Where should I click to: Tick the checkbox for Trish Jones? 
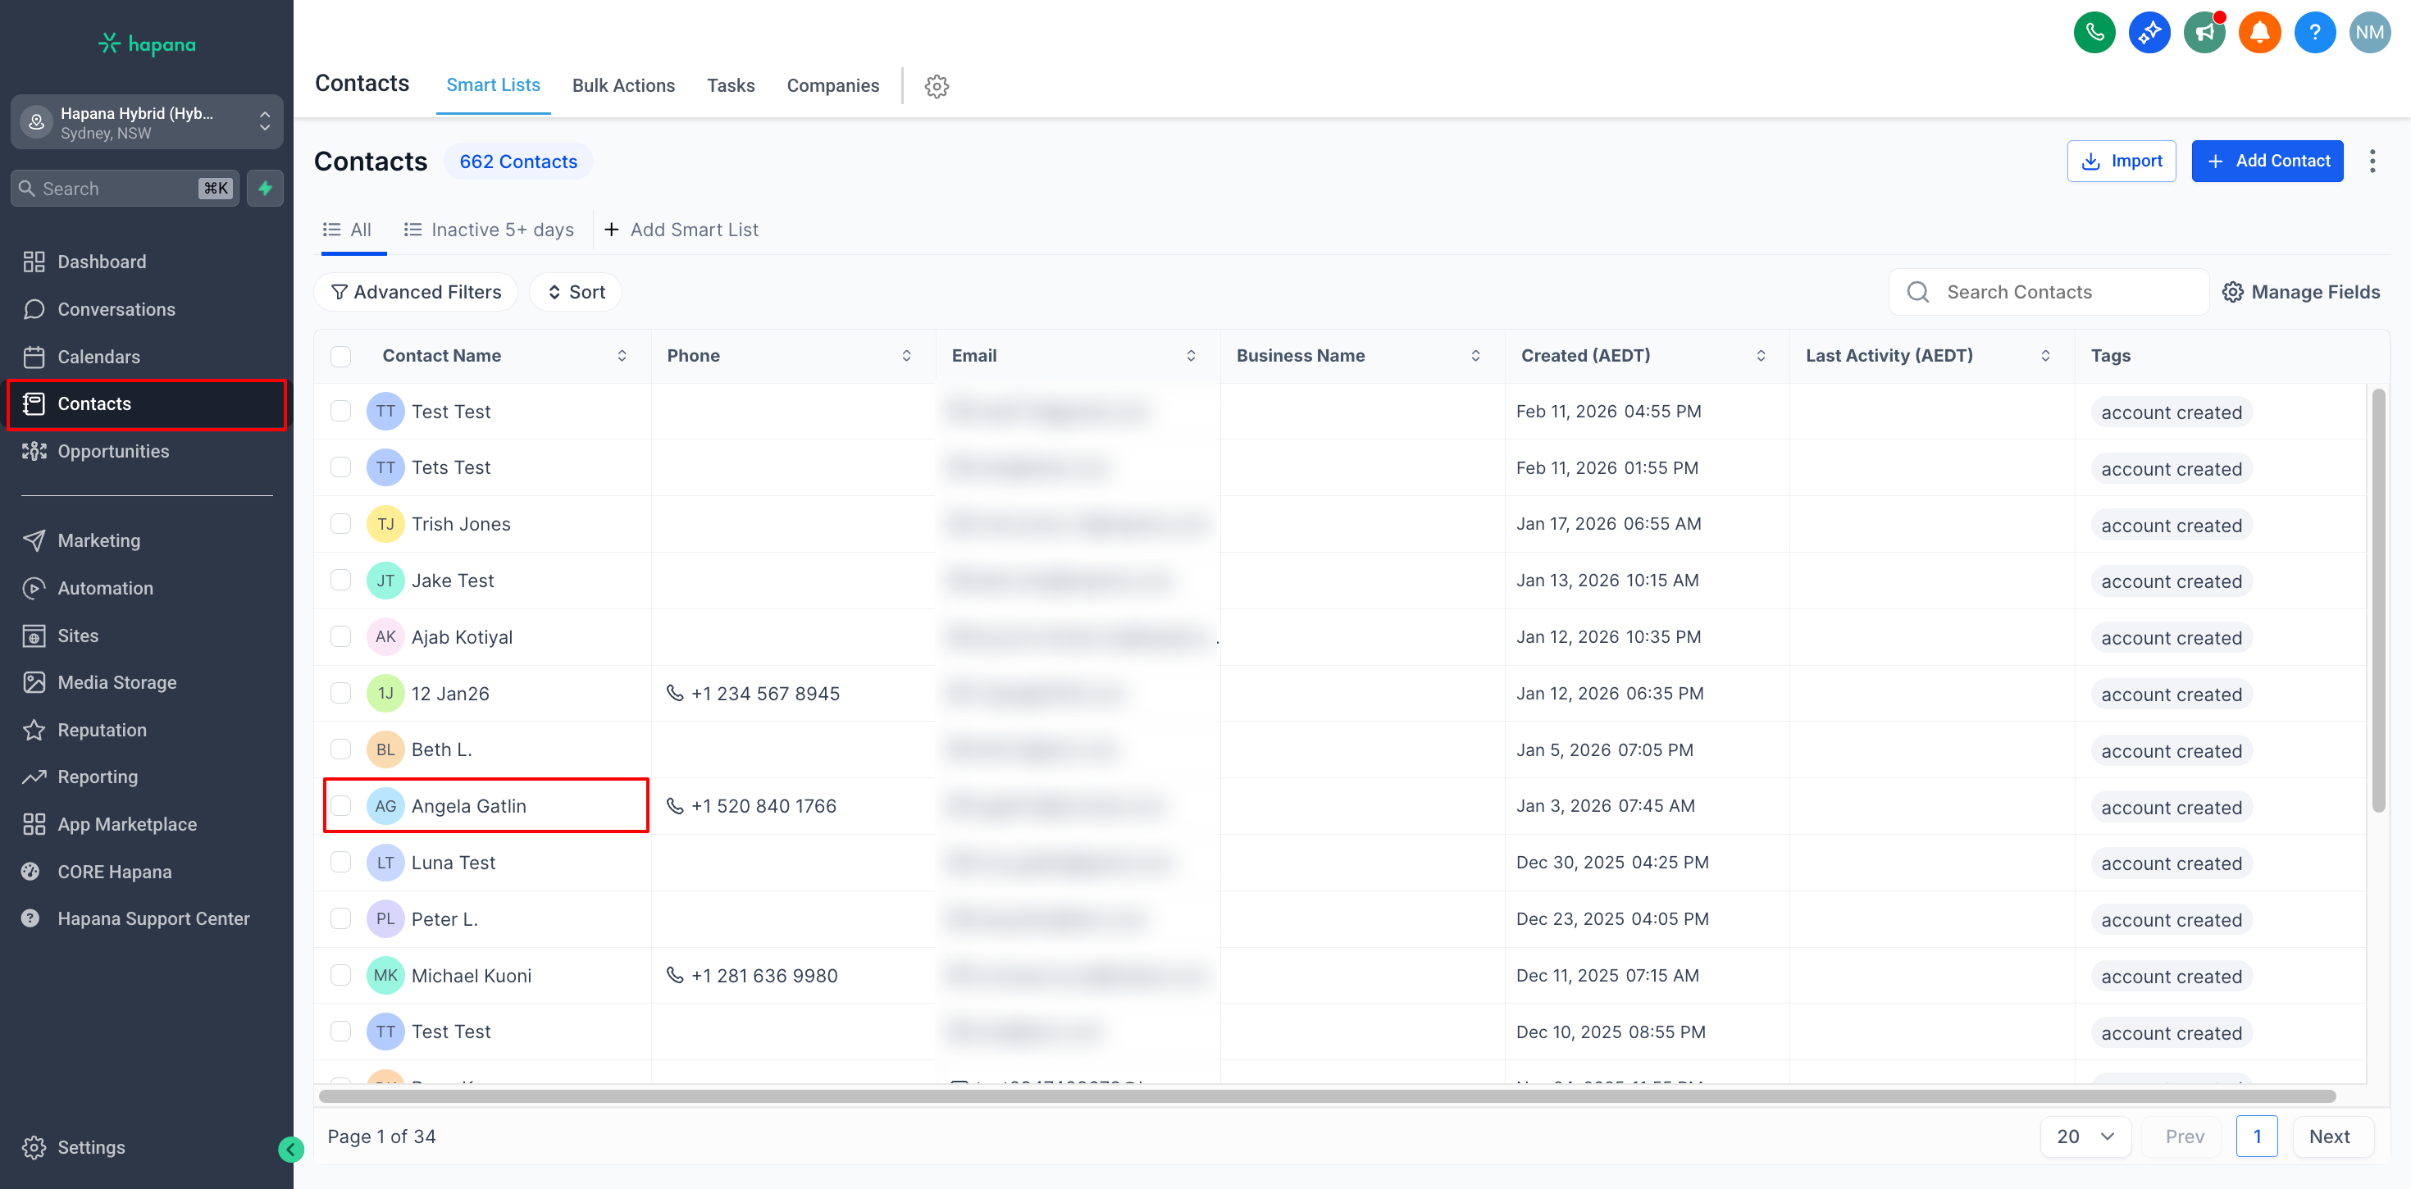[x=340, y=524]
